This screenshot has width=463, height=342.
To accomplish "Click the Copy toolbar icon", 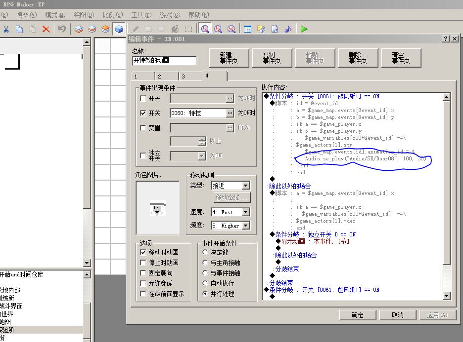I will [19, 29].
